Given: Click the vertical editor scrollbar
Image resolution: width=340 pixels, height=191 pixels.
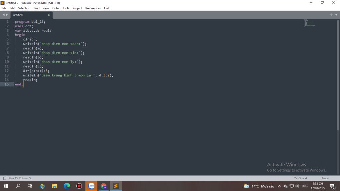Looking at the screenshot, I should [x=338, y=75].
